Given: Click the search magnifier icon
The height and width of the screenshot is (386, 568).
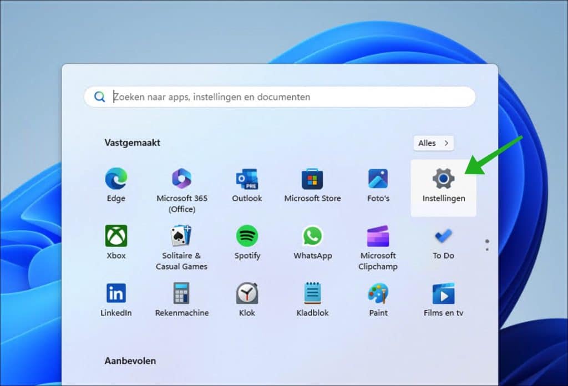Looking at the screenshot, I should click(100, 96).
